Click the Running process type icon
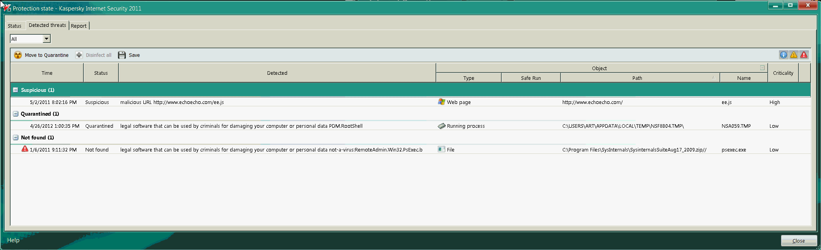The height and width of the screenshot is (250, 821). pos(441,126)
